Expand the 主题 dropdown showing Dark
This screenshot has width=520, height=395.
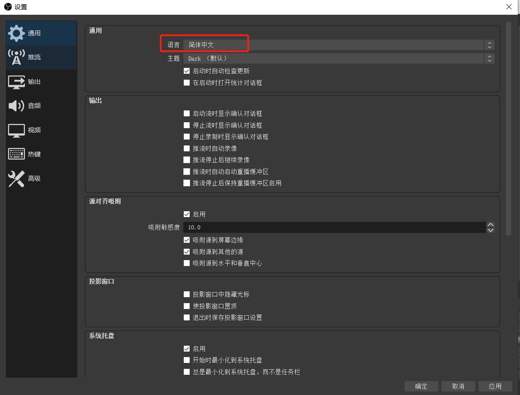[338, 59]
